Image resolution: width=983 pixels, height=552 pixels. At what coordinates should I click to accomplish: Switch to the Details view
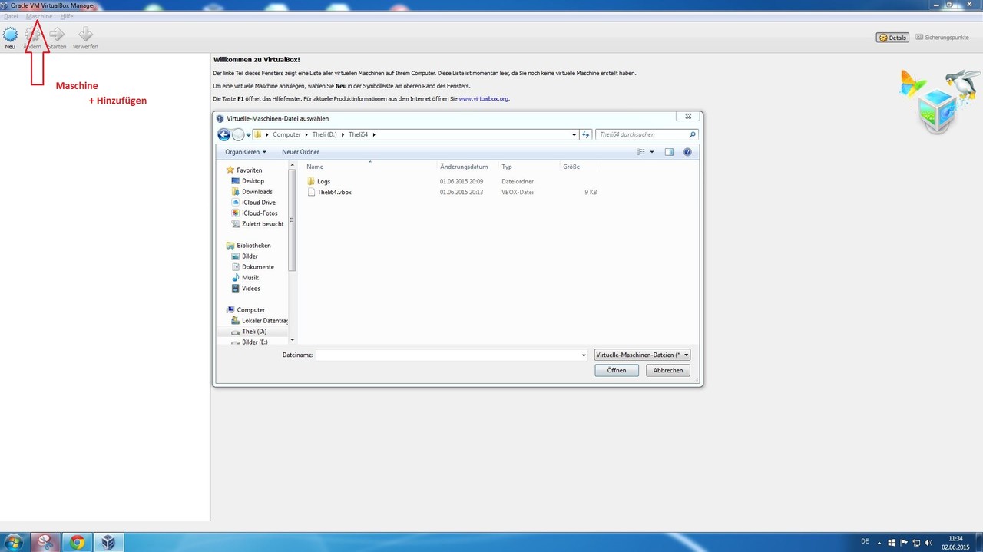click(x=892, y=38)
